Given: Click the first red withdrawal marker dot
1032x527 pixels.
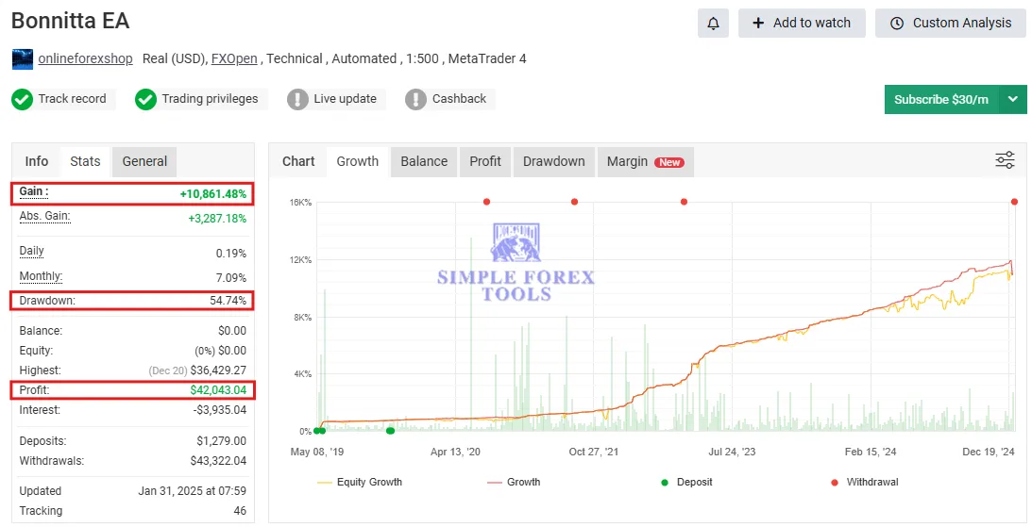Looking at the screenshot, I should click(486, 202).
